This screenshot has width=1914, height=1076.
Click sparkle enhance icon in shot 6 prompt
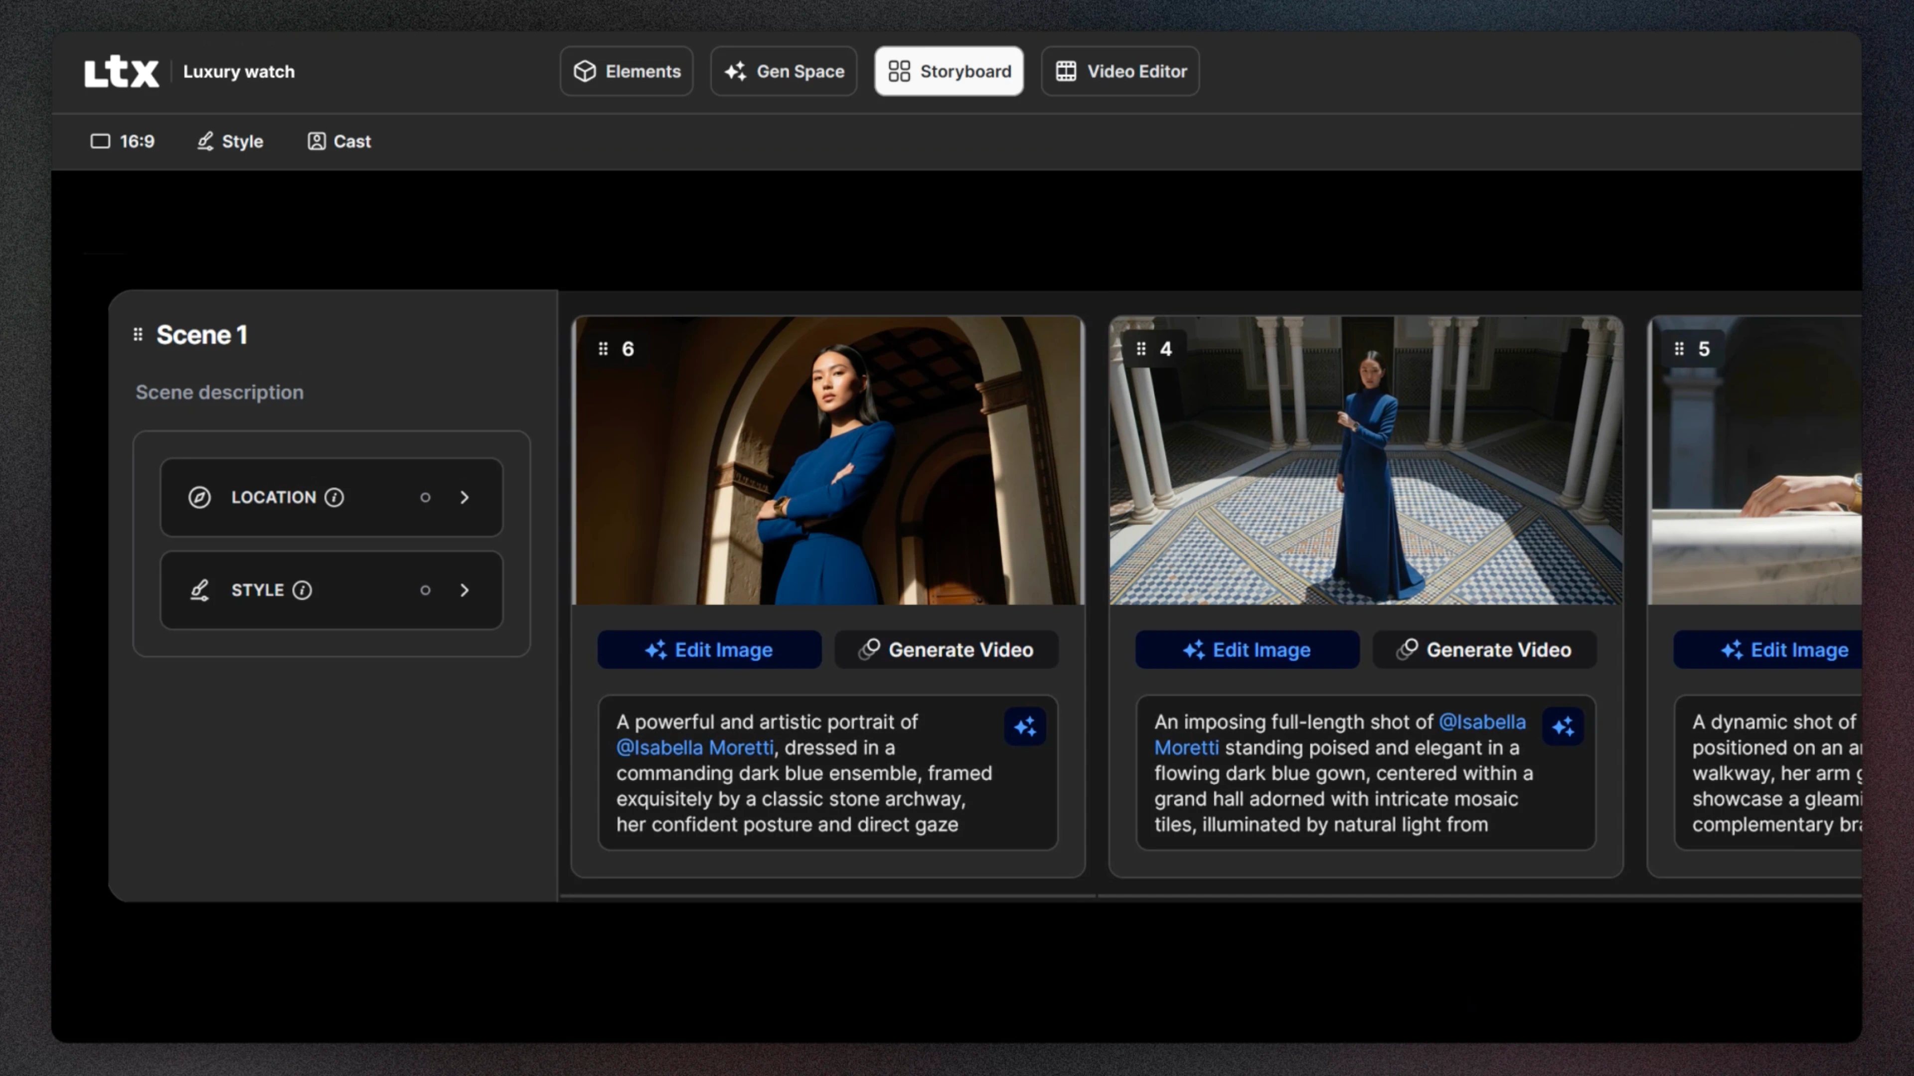tap(1025, 726)
